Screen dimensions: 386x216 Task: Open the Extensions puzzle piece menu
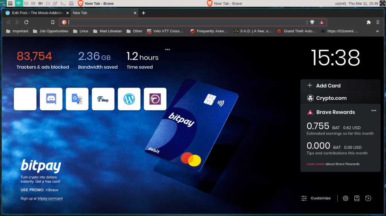point(369,22)
